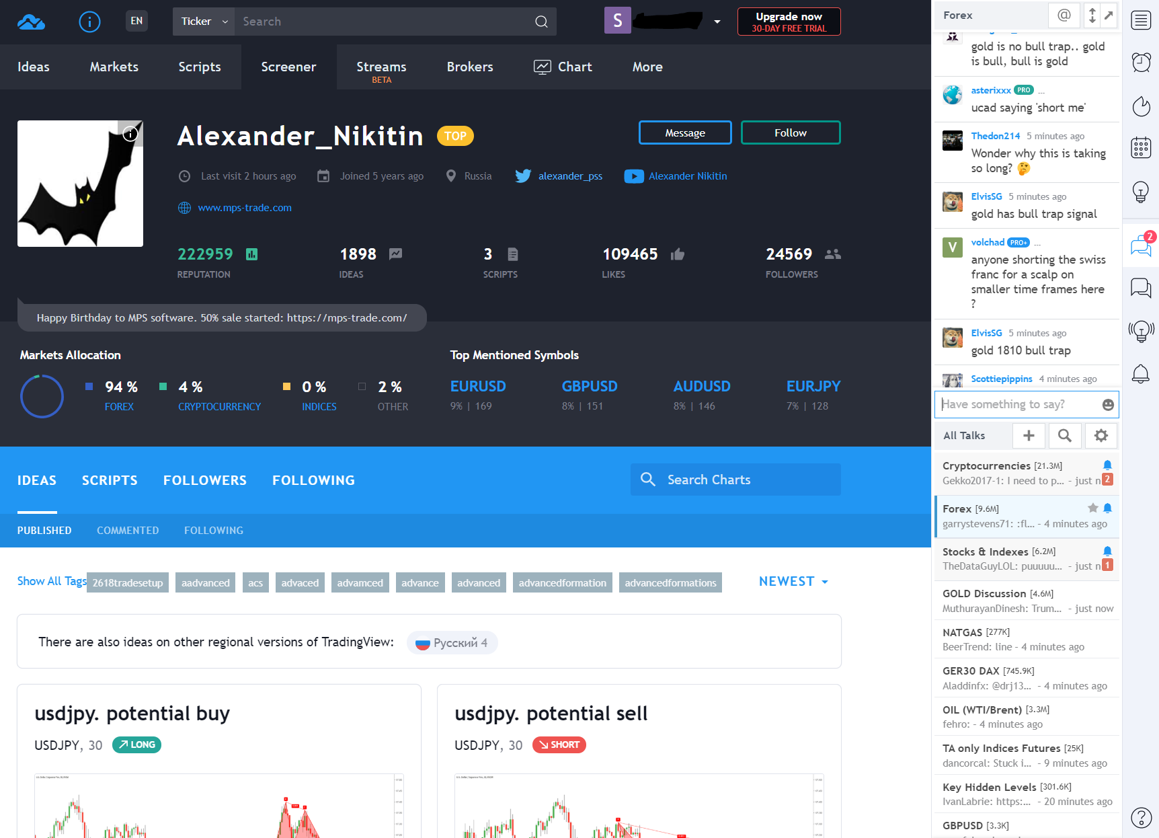Go to the Screener page
This screenshot has height=838, width=1159.
[288, 67]
